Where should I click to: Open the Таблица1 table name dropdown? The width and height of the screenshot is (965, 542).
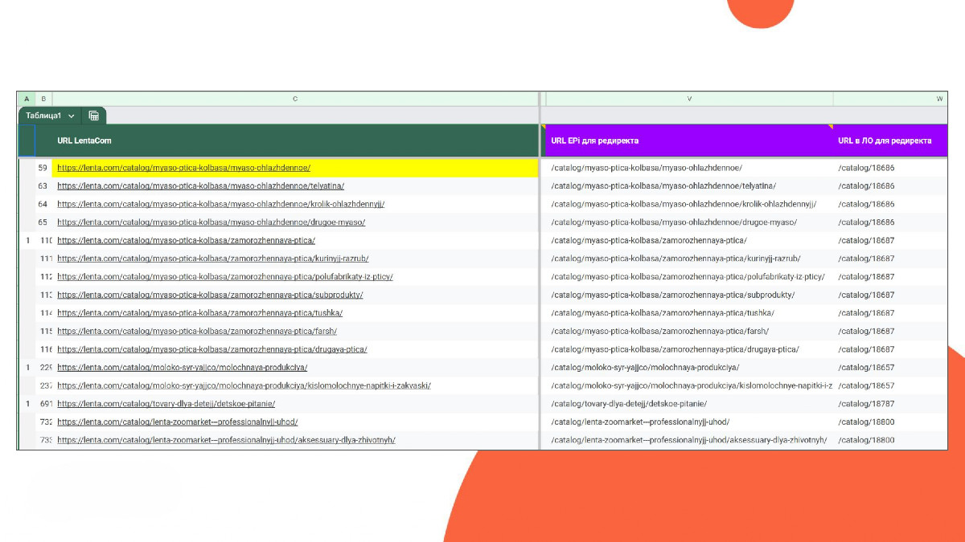point(71,116)
